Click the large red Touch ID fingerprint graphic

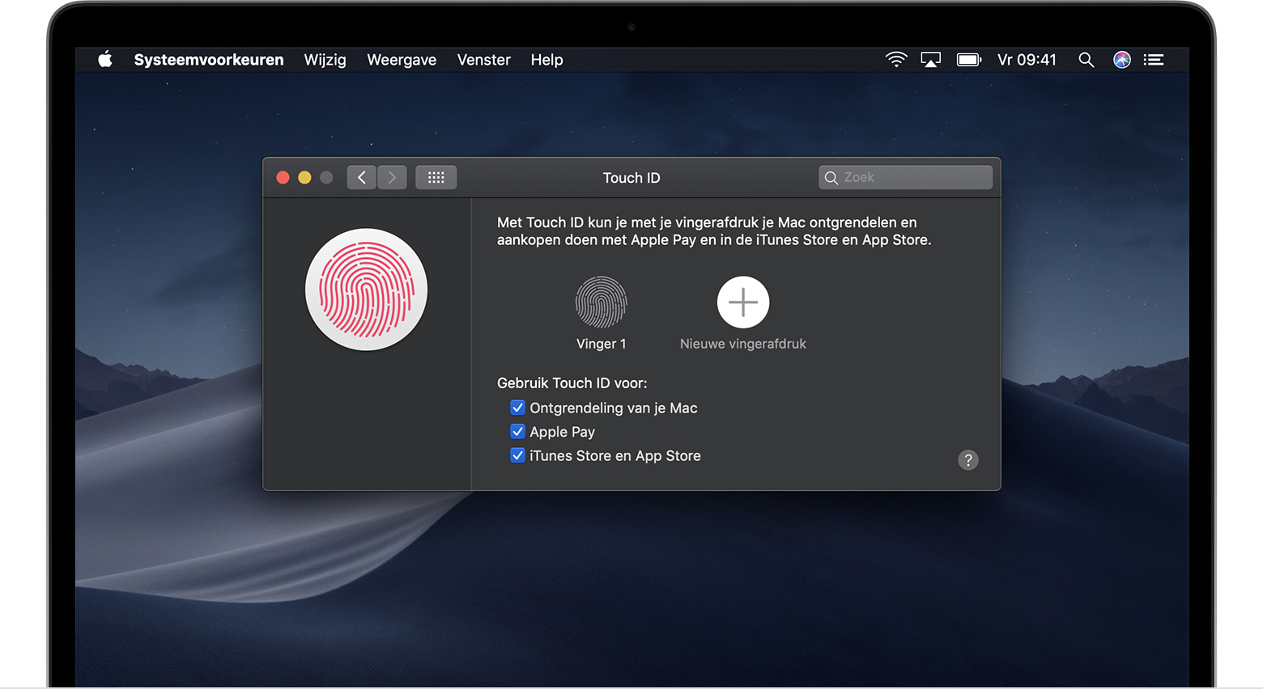(366, 290)
